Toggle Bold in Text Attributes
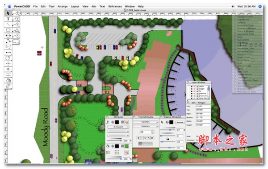268x169 pixels. coord(138,138)
